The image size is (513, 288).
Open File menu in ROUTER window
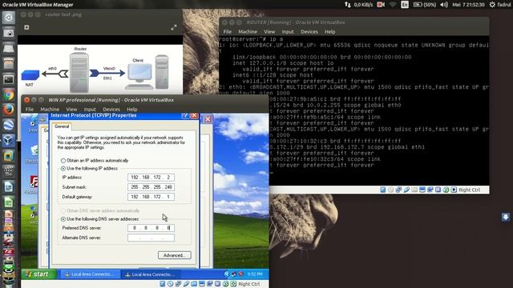pos(228,32)
